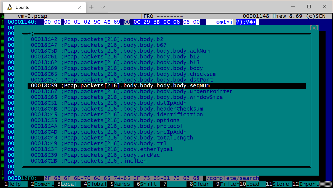This screenshot has height=188, width=333.
Task: Minimize the Ubuntu terminal window
Action: [293, 7]
